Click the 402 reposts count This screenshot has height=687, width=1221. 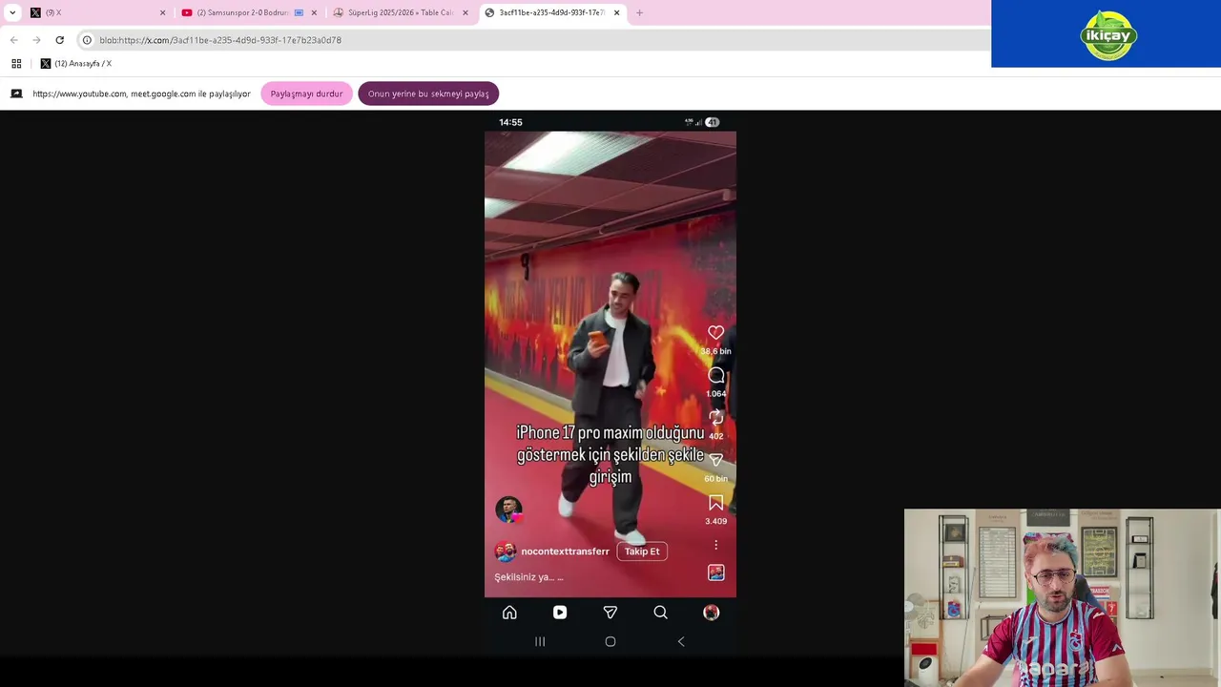tap(715, 436)
